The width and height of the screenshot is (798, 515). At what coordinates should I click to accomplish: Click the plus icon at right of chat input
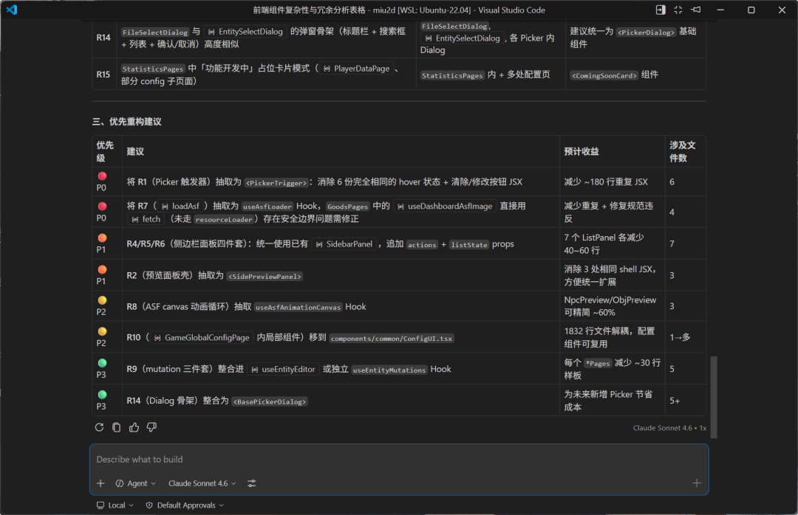click(x=696, y=483)
